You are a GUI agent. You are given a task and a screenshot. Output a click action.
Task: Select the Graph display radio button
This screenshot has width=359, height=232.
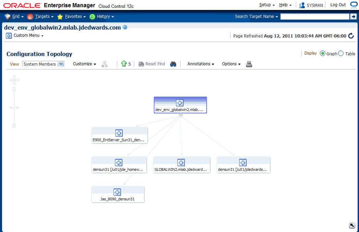323,53
